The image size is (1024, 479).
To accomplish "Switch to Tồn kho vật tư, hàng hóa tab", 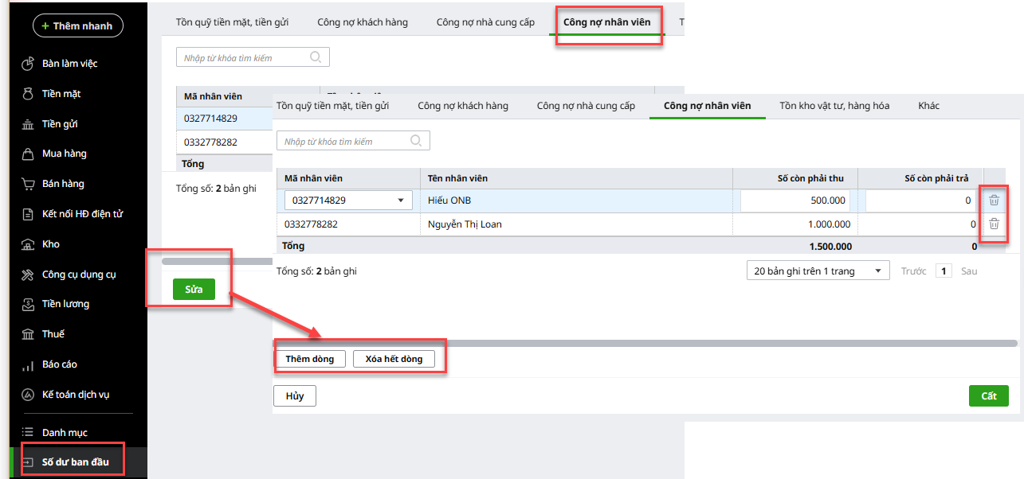I will [834, 106].
